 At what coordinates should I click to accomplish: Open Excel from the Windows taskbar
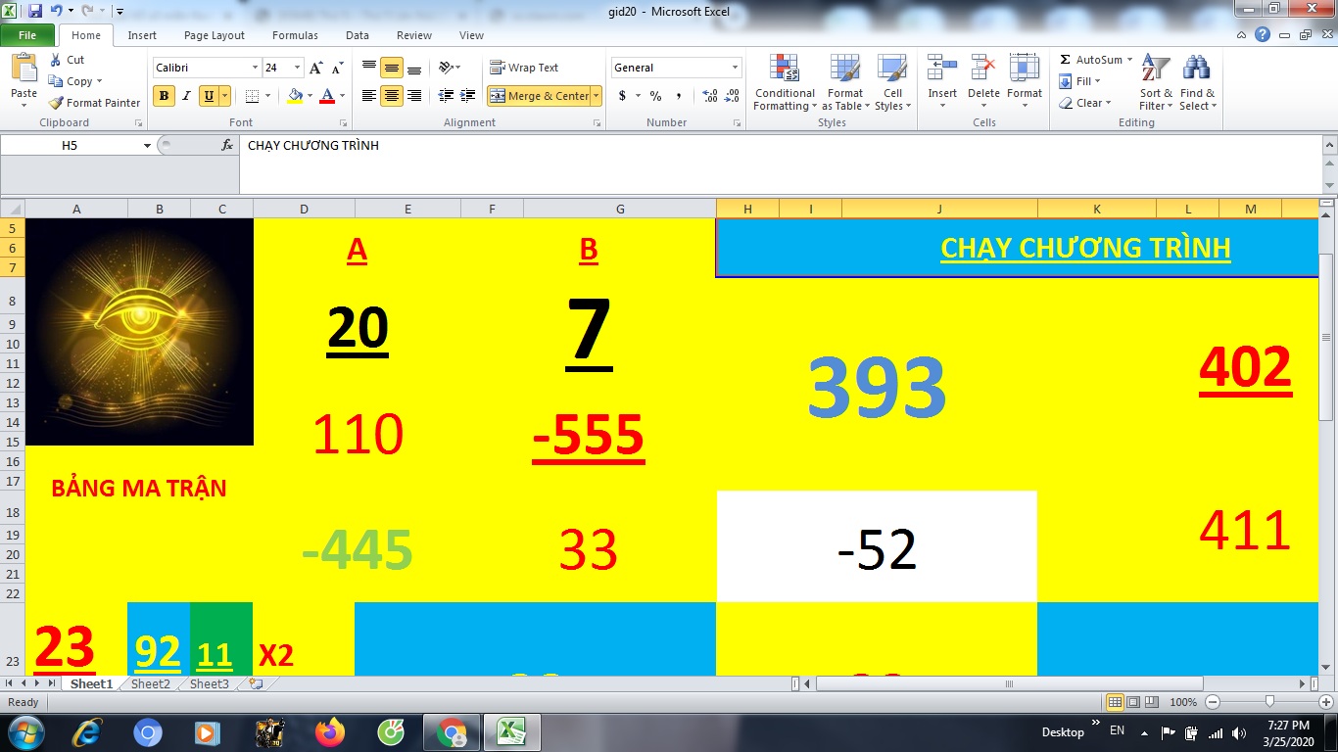tap(508, 731)
